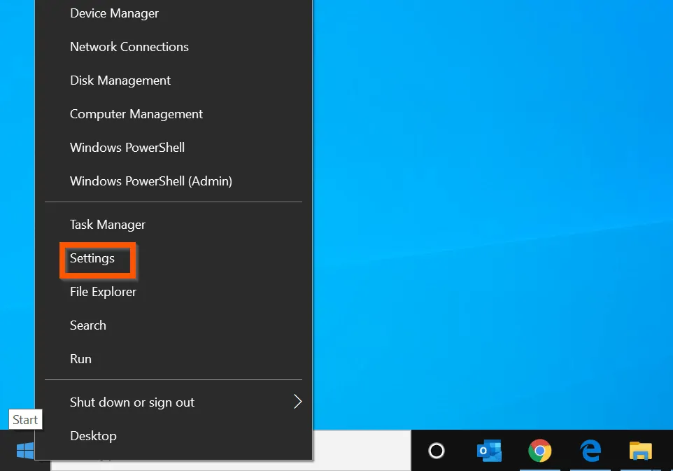Select Desktop to minimize all windows

[x=93, y=435]
